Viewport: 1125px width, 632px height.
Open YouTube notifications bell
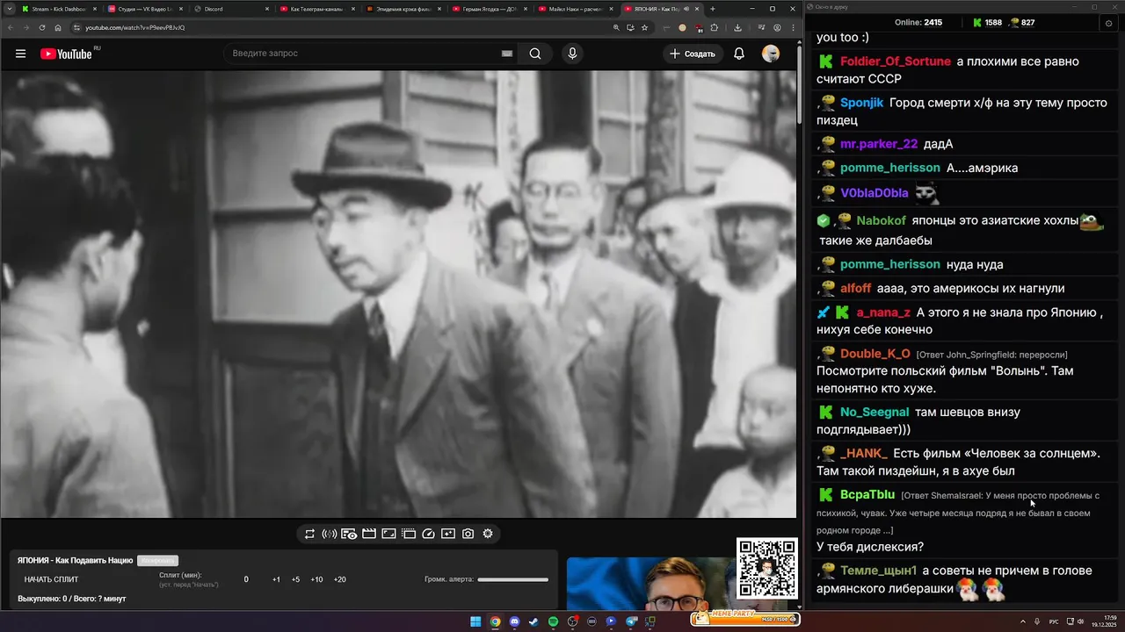tap(739, 54)
